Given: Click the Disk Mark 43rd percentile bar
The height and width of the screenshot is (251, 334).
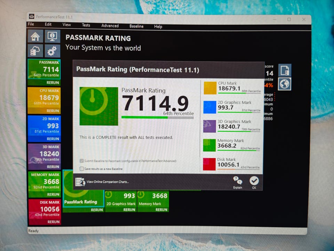Looking at the screenshot, I should 238,169.
